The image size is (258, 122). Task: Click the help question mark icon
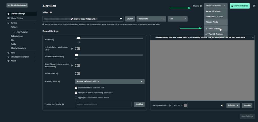pyautogui.click(x=254, y=6)
